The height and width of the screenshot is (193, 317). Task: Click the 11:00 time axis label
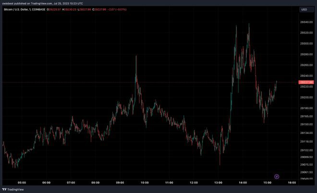pos(169,182)
